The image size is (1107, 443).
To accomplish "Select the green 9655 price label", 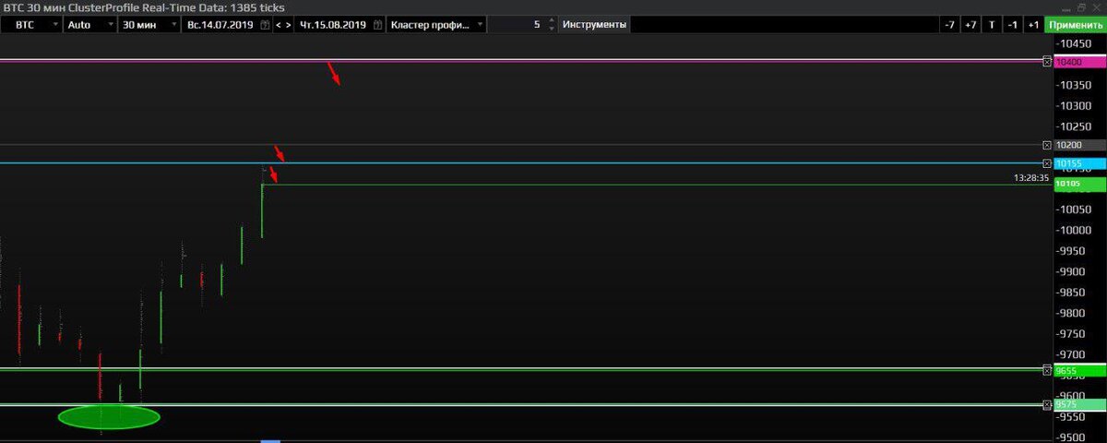I will [1079, 370].
